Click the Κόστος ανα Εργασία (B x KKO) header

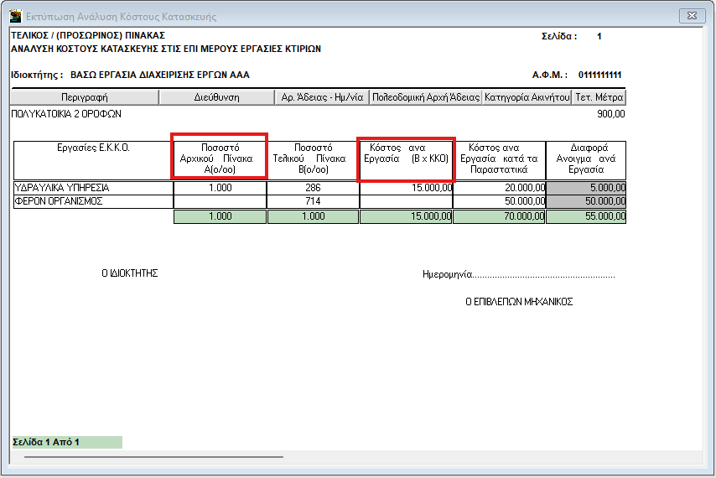coord(406,158)
